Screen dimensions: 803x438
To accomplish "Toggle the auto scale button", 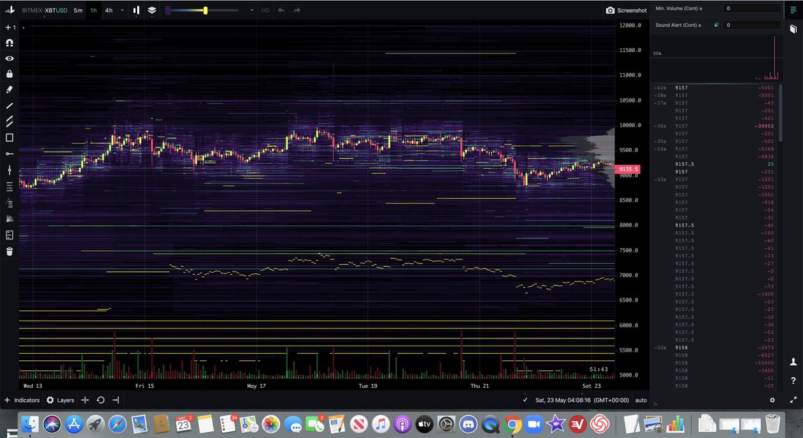I will 640,400.
